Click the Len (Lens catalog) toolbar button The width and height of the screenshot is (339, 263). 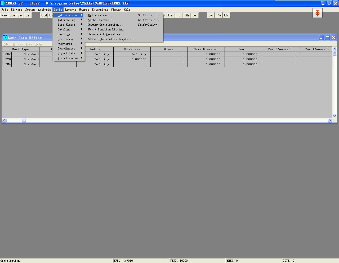pos(195,15)
